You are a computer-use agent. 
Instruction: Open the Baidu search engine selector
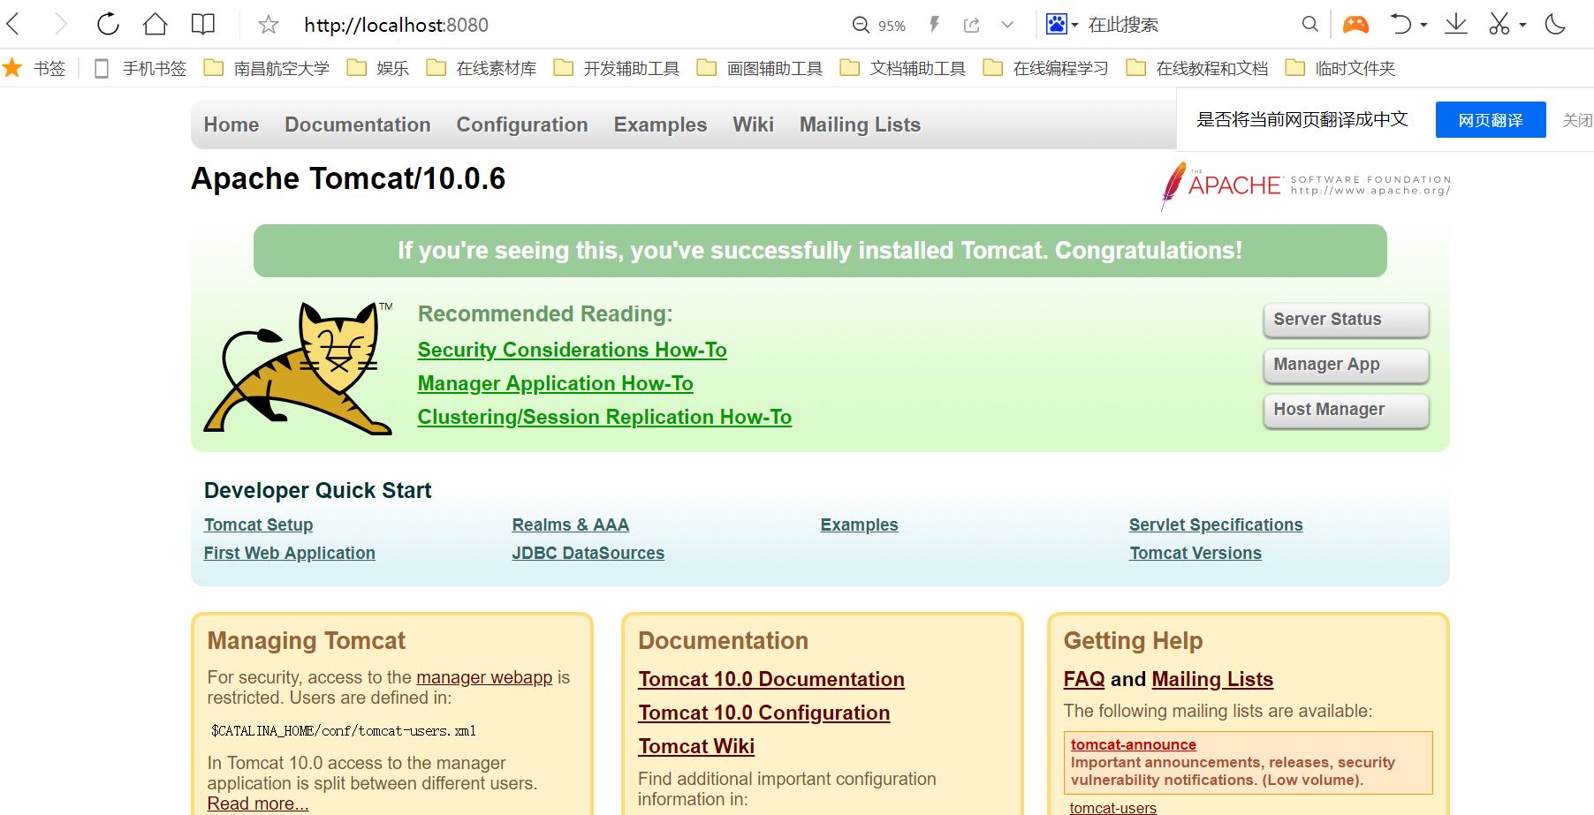(1061, 24)
